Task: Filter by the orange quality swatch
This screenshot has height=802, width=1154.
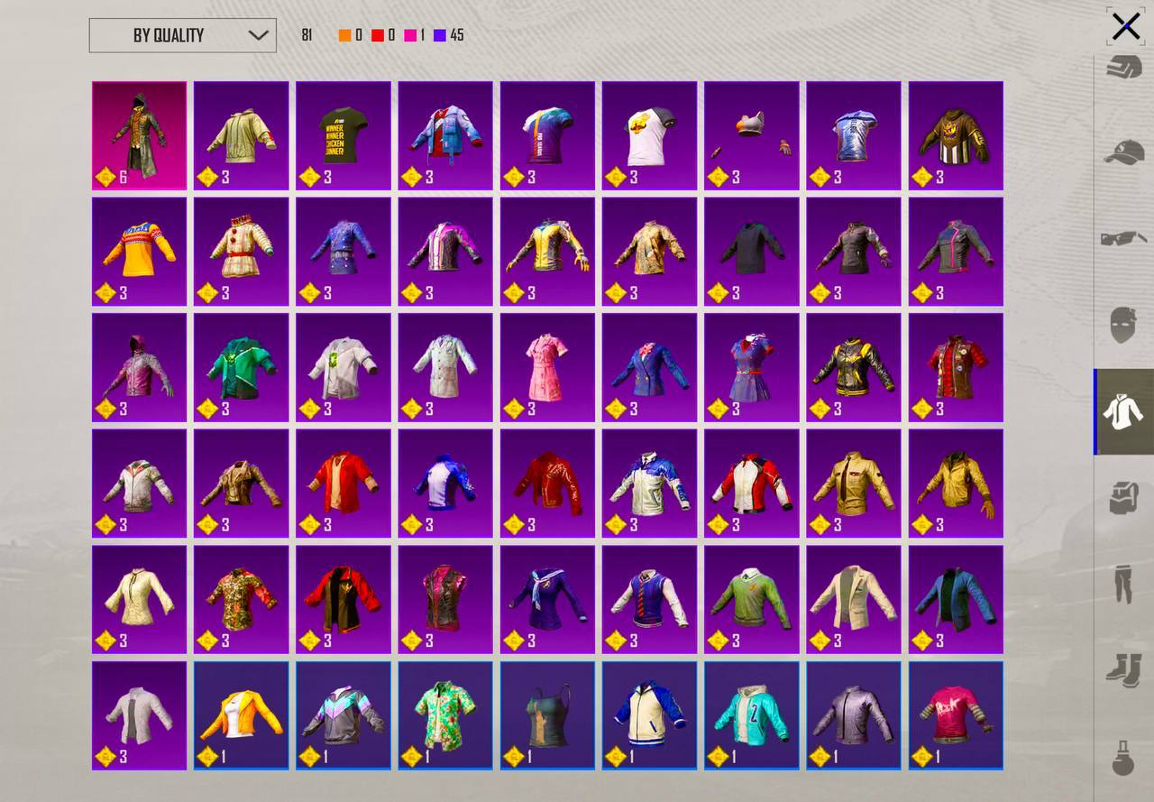Action: coord(344,35)
